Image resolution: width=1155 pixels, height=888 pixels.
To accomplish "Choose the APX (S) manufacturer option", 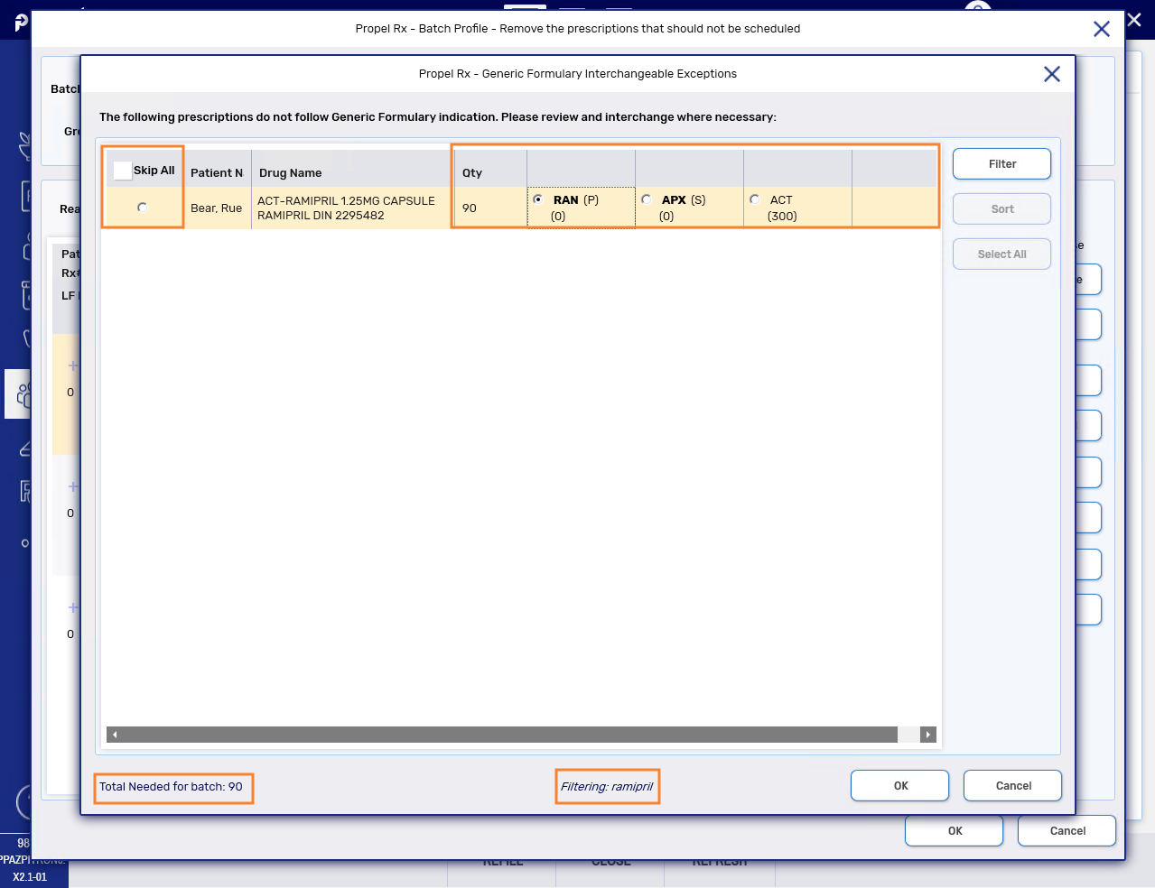I will (647, 199).
